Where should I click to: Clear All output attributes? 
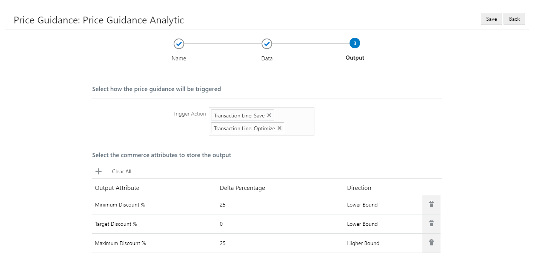pyautogui.click(x=122, y=171)
